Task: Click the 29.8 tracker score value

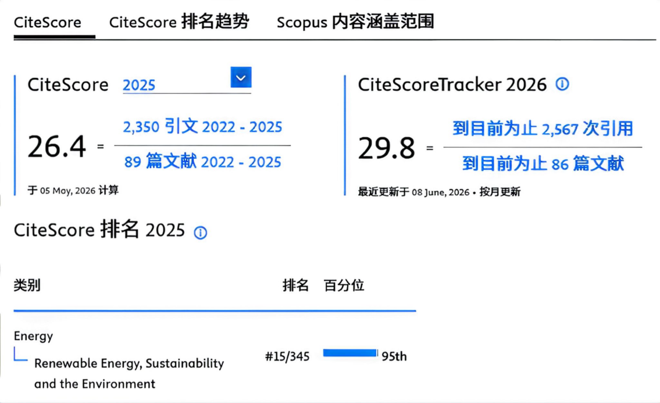Action: (386, 148)
